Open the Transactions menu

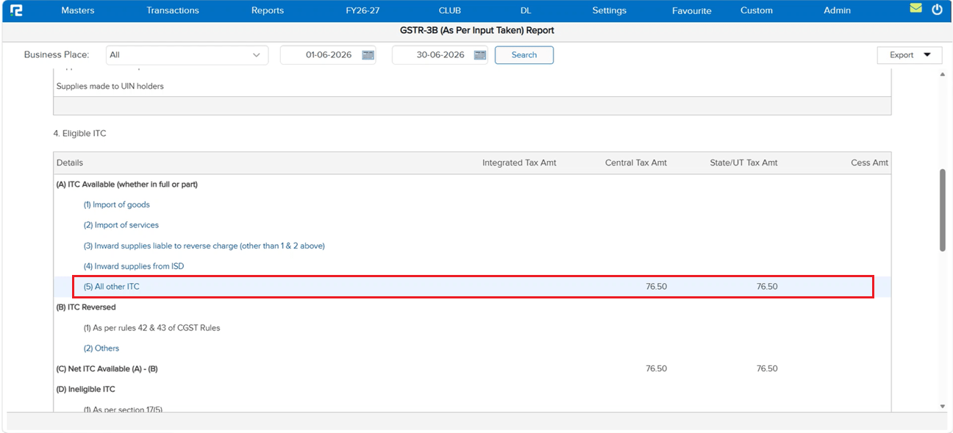pos(173,10)
